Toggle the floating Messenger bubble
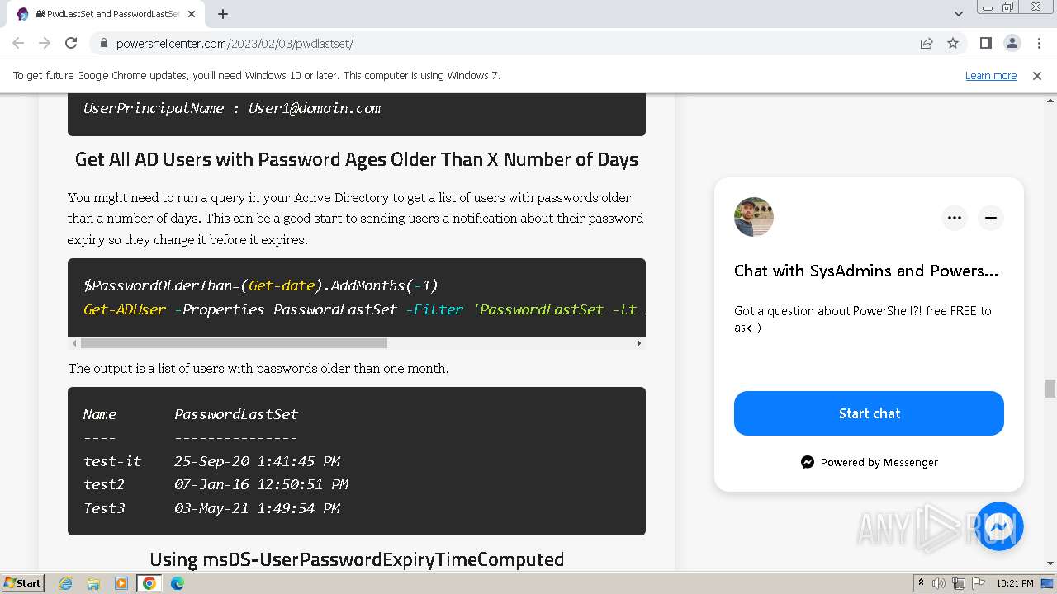 click(999, 526)
